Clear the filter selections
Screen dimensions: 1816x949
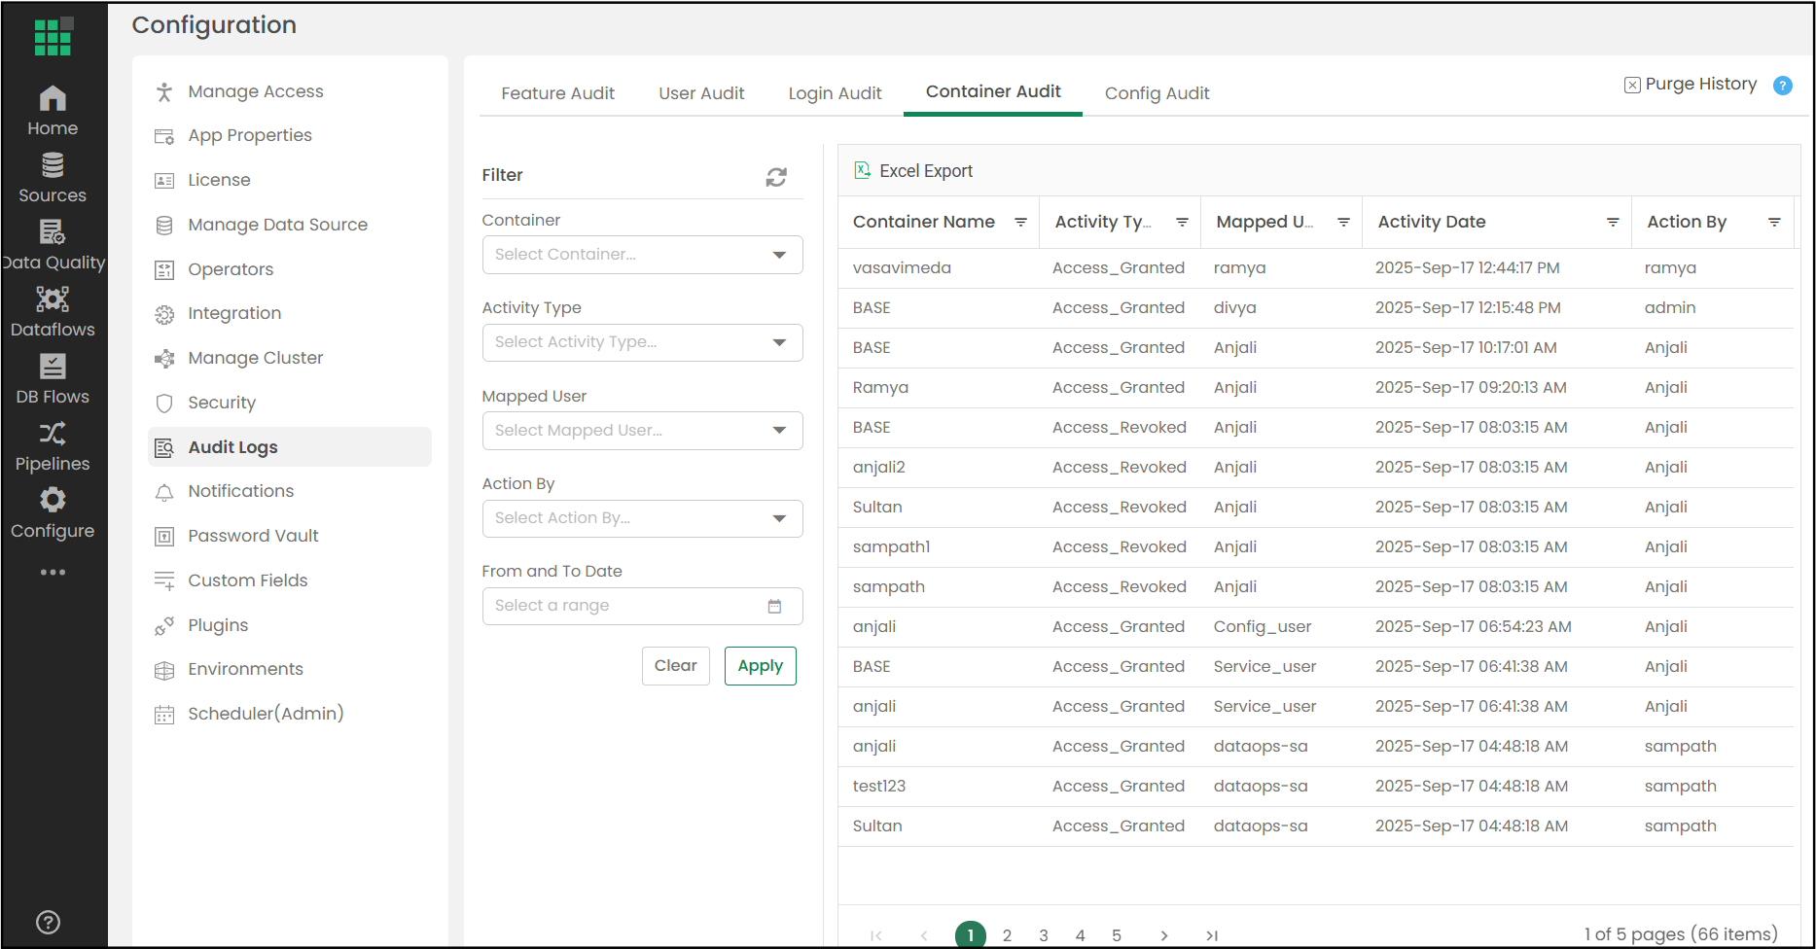tap(676, 666)
